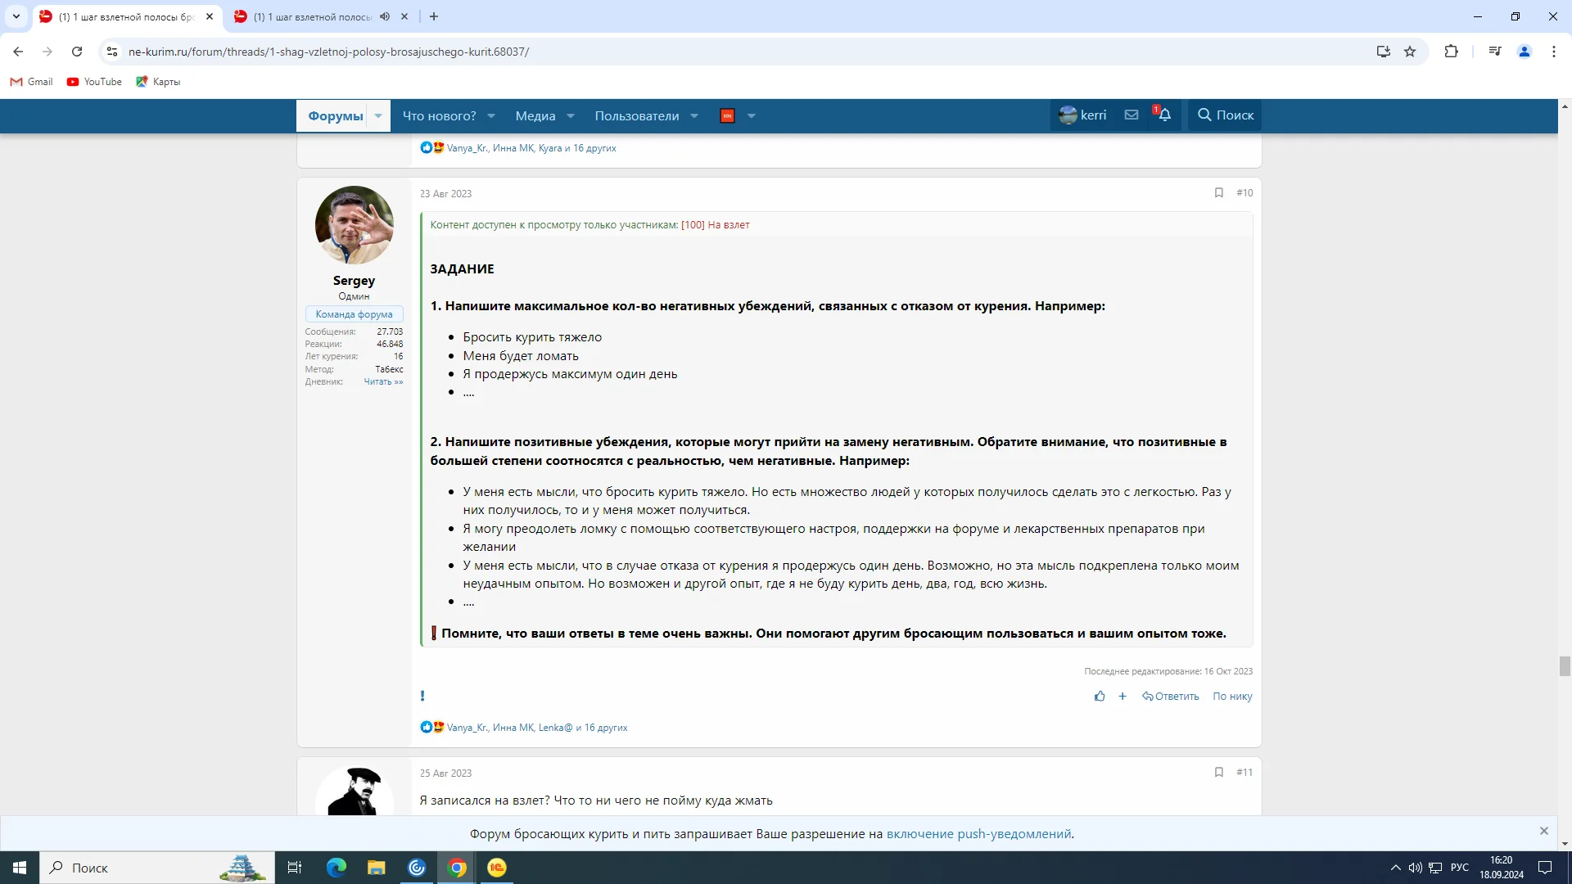The height and width of the screenshot is (884, 1572).
Task: Open the Медиа menu item
Action: pos(535,116)
